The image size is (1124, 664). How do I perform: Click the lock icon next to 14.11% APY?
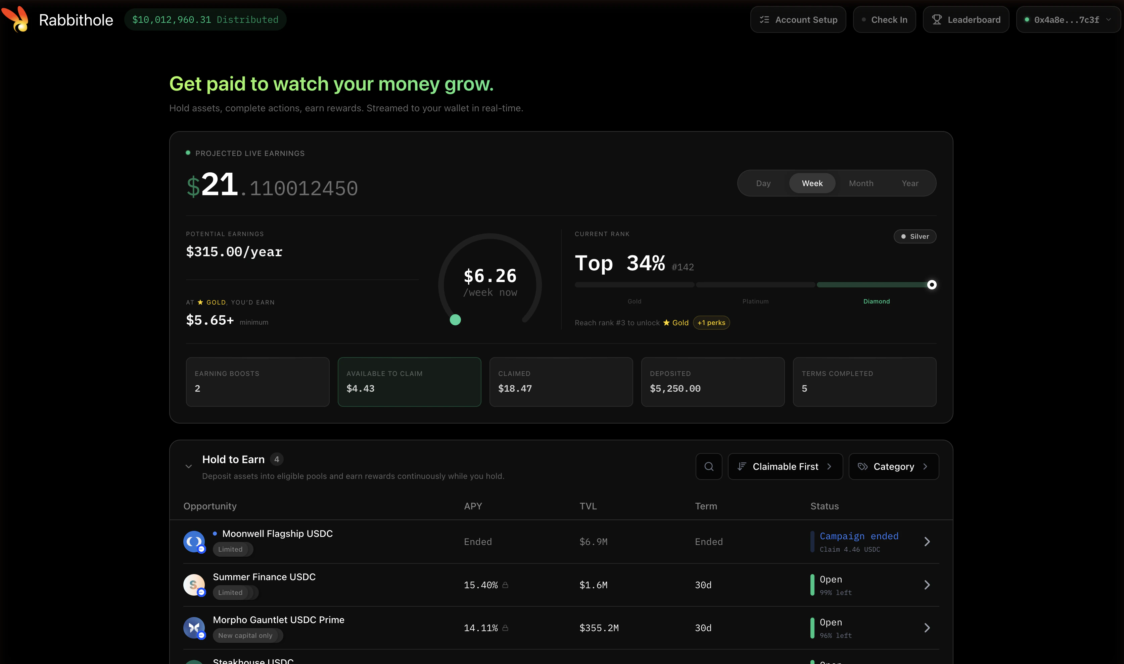click(505, 628)
